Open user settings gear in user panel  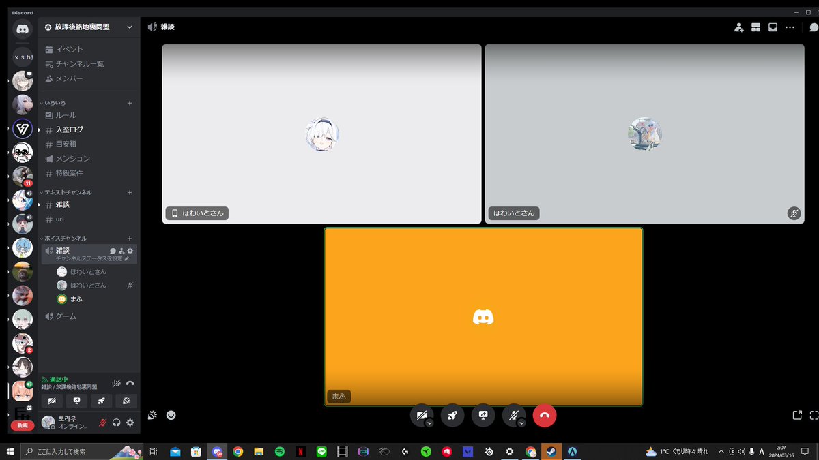130,423
